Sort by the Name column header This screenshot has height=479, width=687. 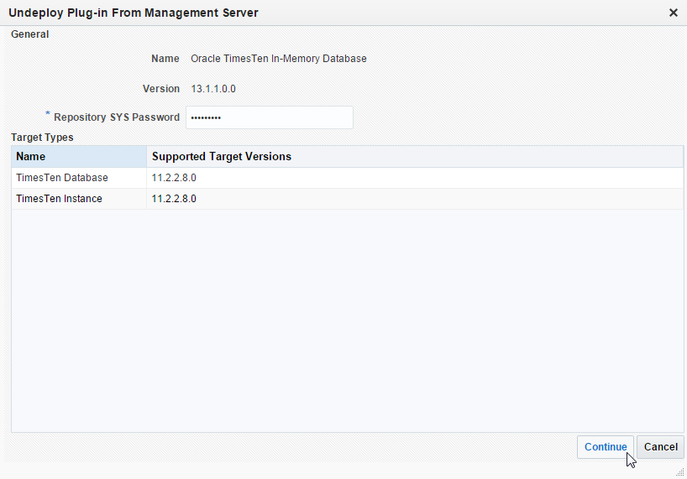(79, 157)
